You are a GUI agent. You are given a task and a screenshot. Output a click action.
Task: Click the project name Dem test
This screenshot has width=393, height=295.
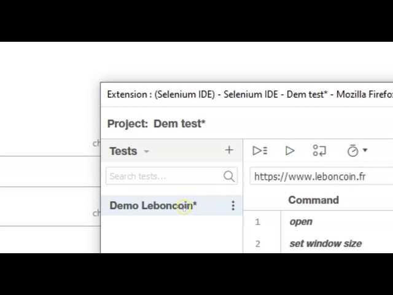(179, 124)
